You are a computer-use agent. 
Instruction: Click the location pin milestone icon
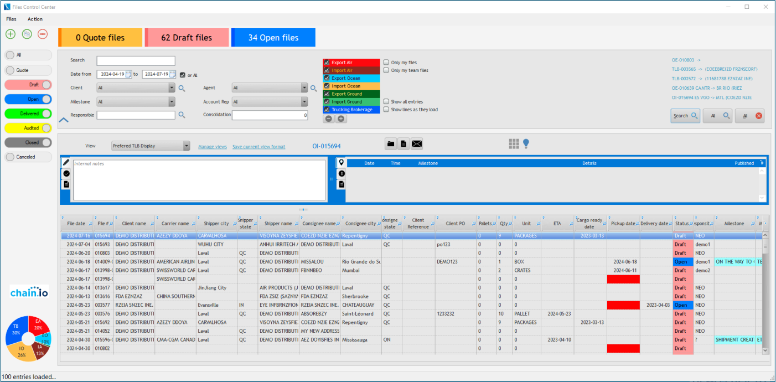(342, 162)
